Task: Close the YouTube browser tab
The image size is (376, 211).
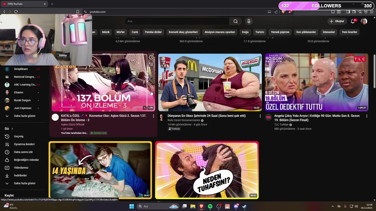Action: 45,4
